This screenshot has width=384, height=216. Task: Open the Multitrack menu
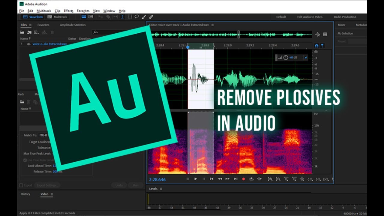pyautogui.click(x=44, y=11)
